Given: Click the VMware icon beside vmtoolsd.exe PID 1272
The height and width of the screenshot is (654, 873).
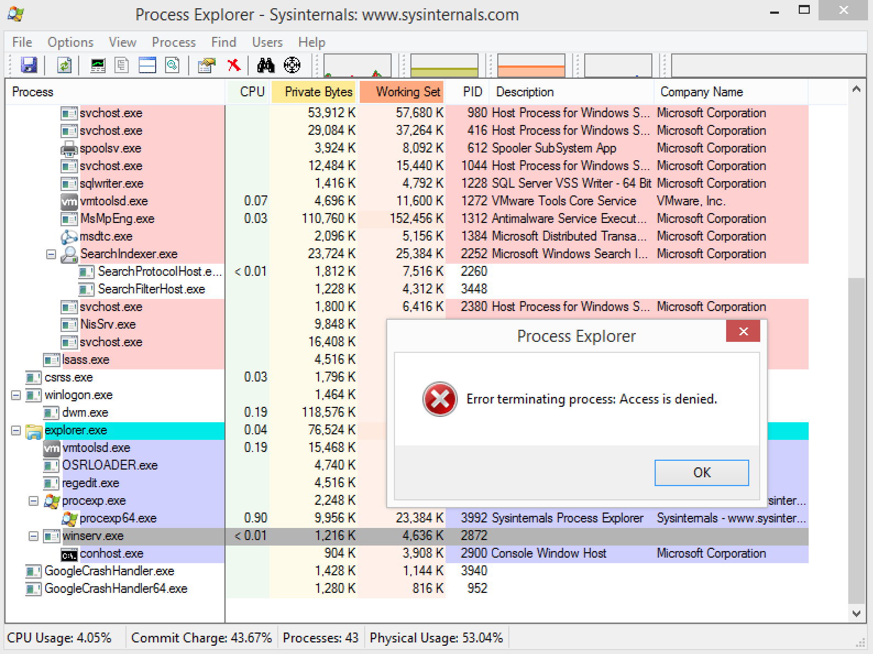Looking at the screenshot, I should tap(69, 201).
